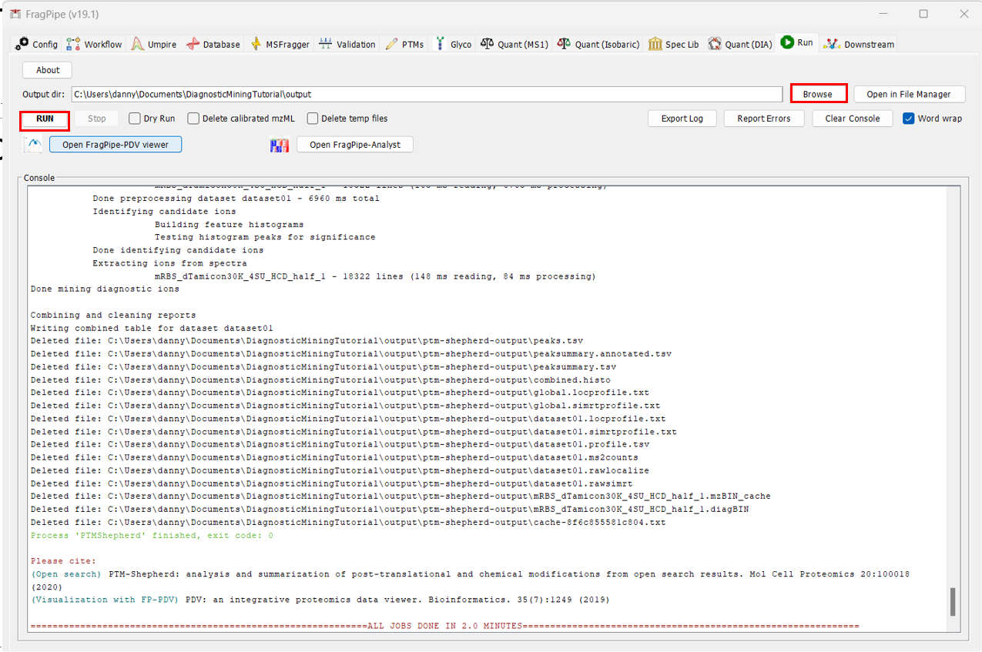The image size is (982, 652).
Task: Select the PTMs tab
Action: (404, 44)
